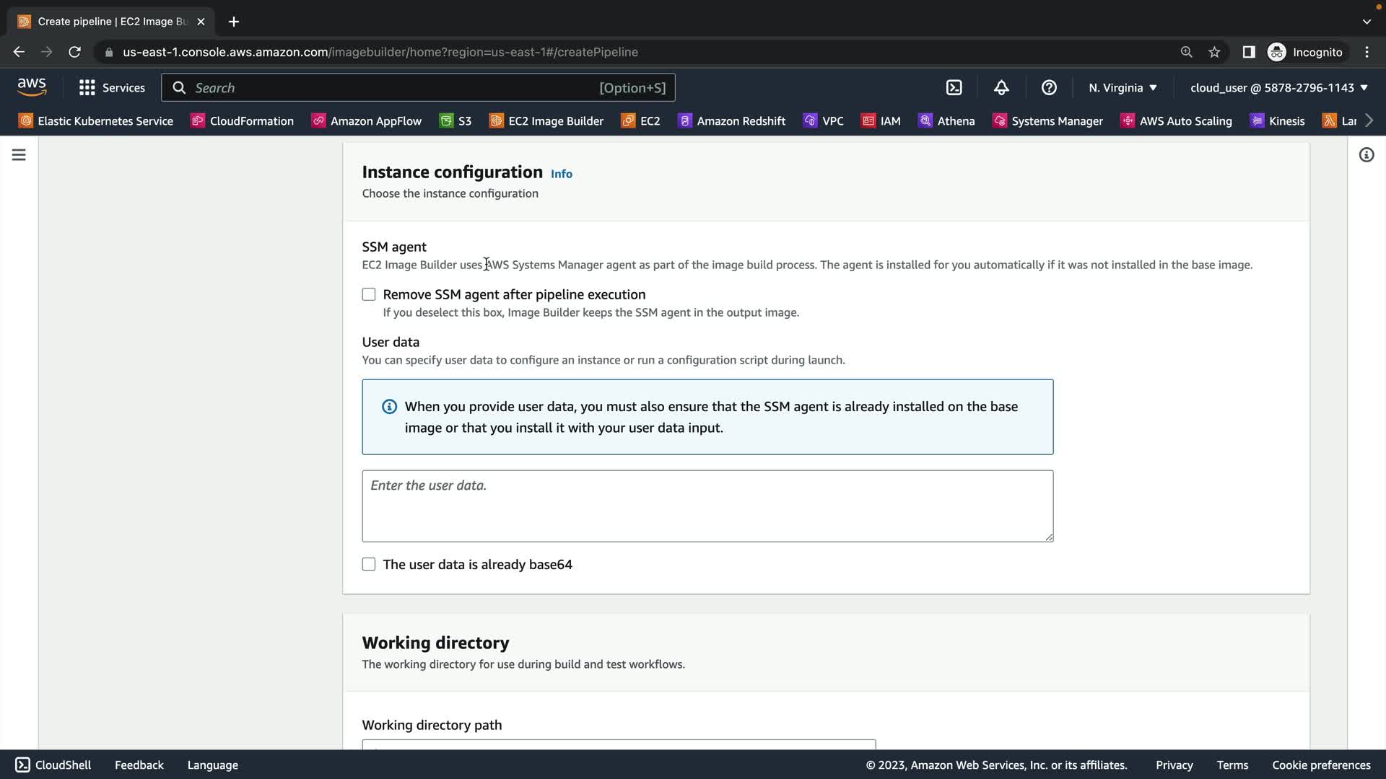Click the notifications bell icon
The width and height of the screenshot is (1386, 779).
(x=1001, y=87)
